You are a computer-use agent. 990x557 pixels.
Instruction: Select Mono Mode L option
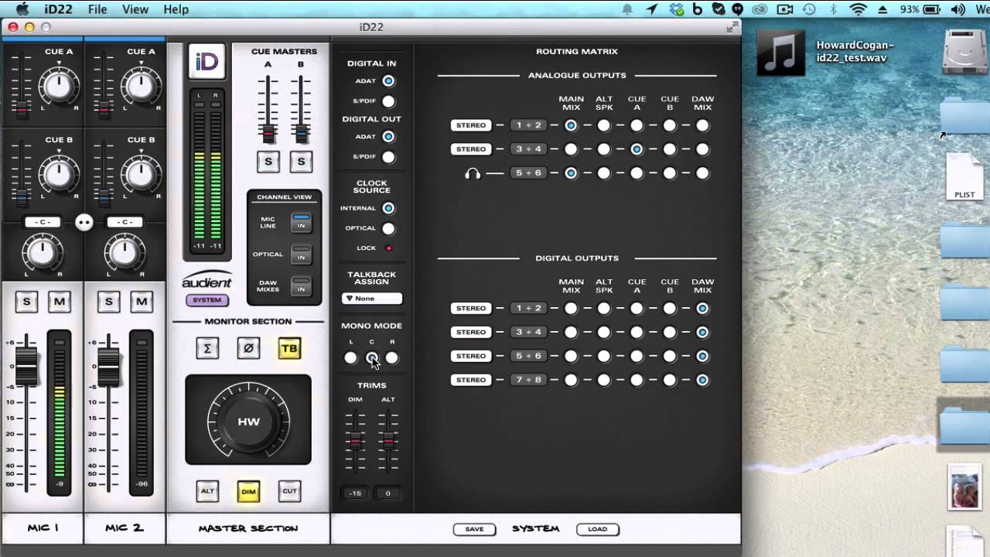click(x=351, y=357)
